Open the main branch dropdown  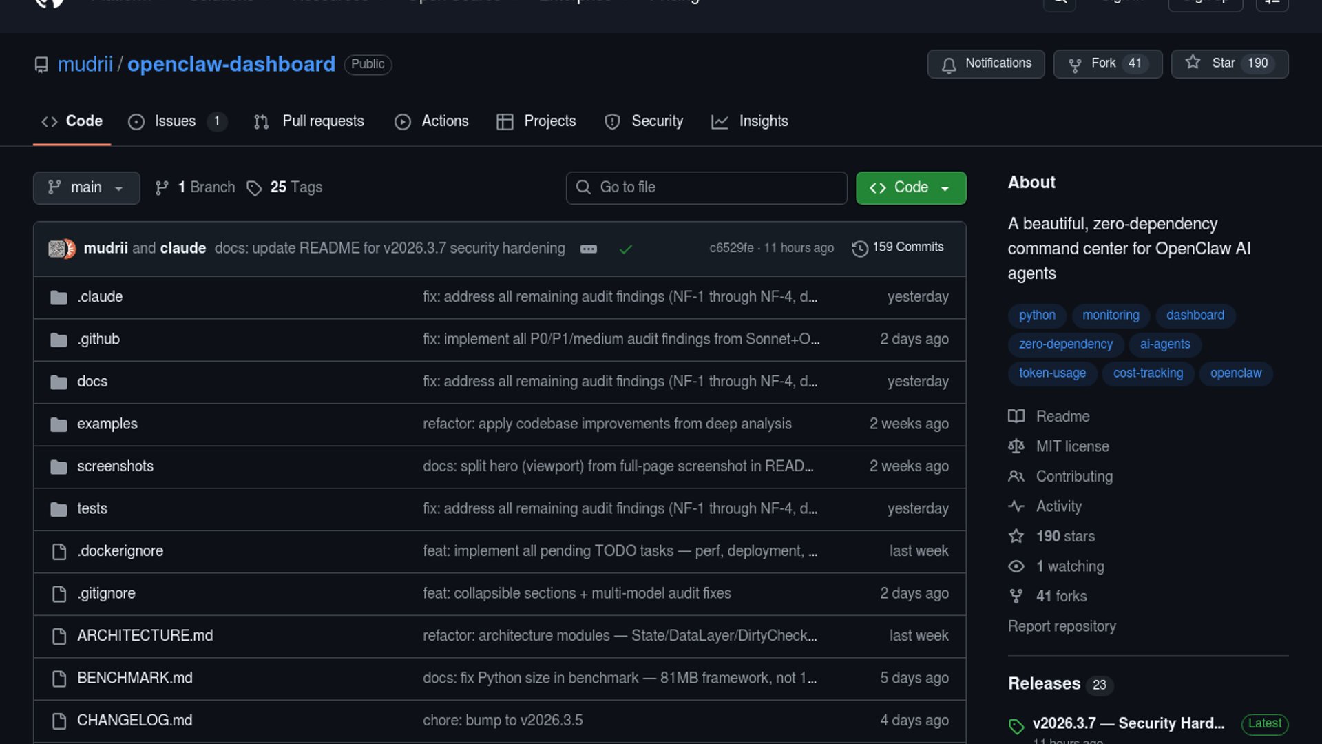click(x=86, y=187)
